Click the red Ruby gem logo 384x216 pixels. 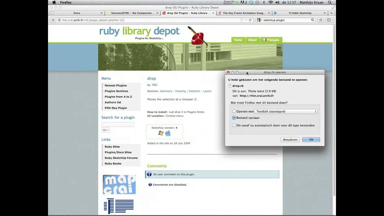click(198, 37)
